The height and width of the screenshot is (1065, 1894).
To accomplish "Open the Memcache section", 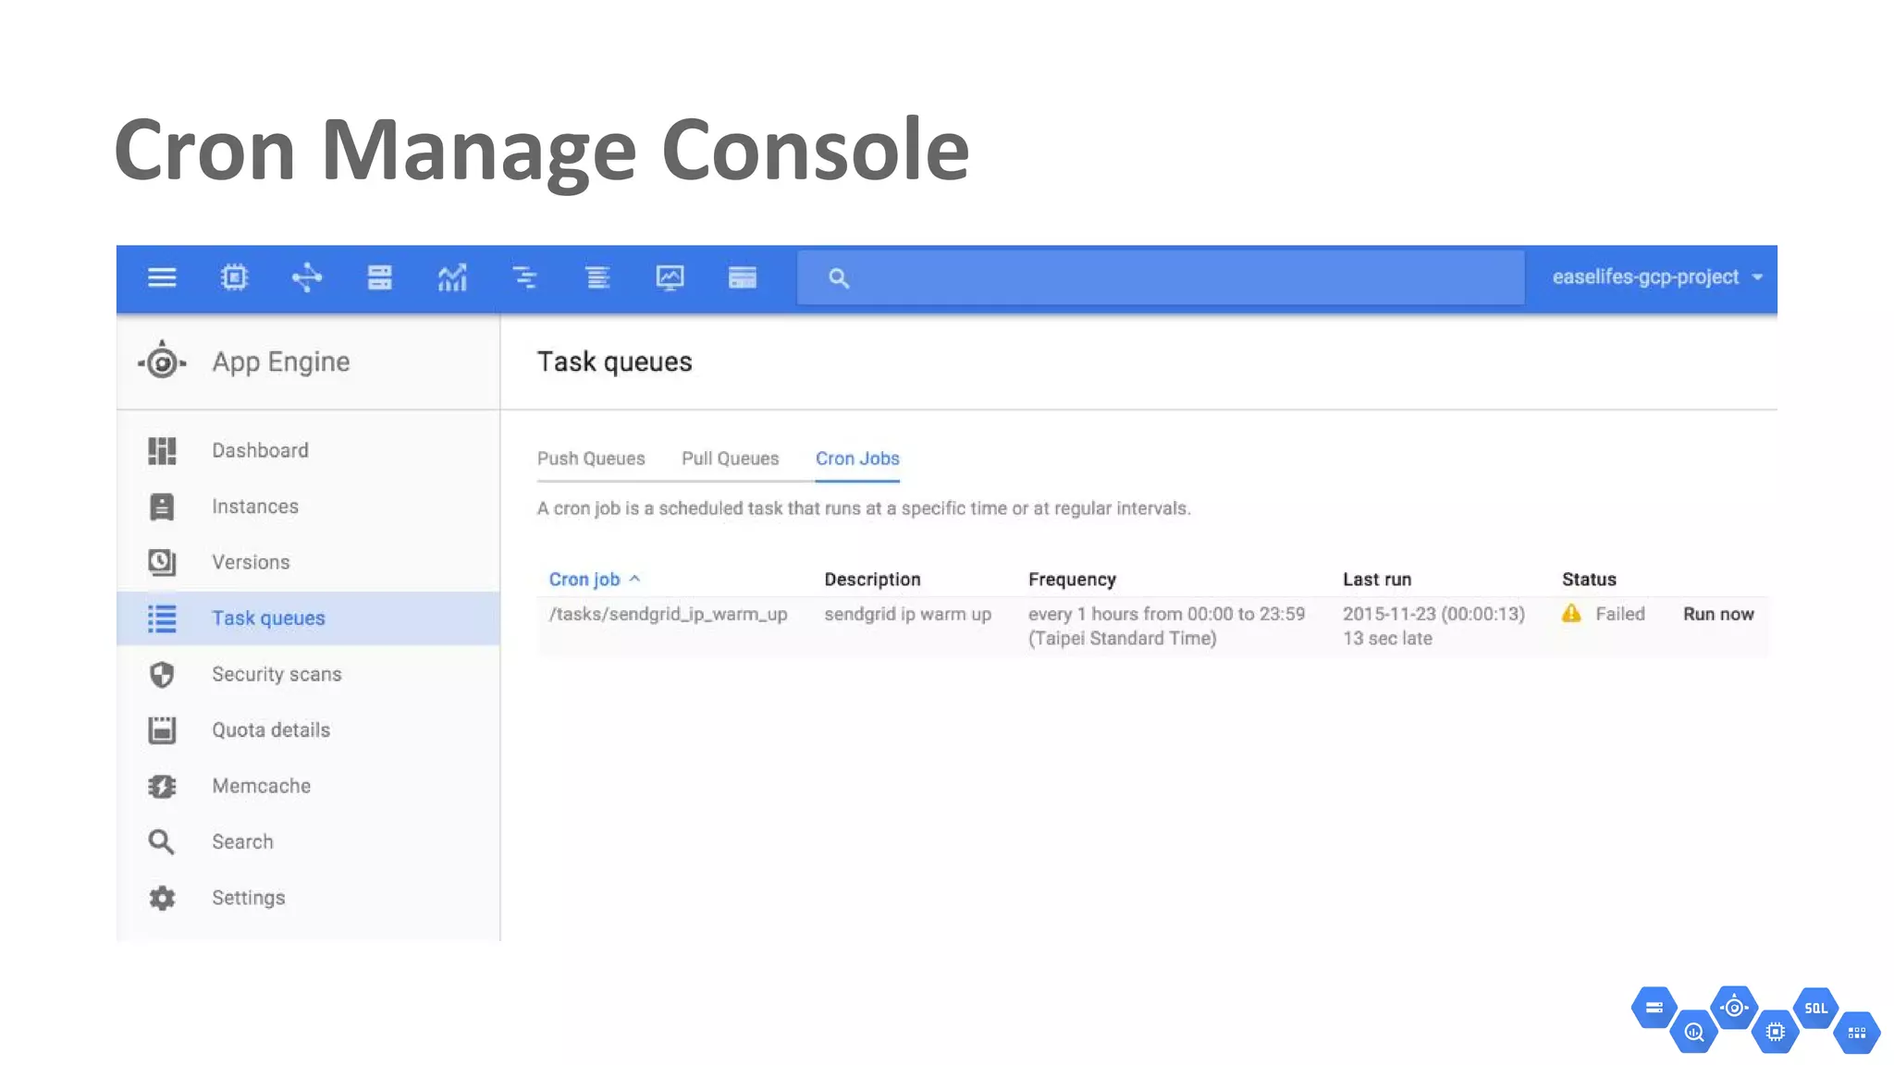I will pos(261,786).
